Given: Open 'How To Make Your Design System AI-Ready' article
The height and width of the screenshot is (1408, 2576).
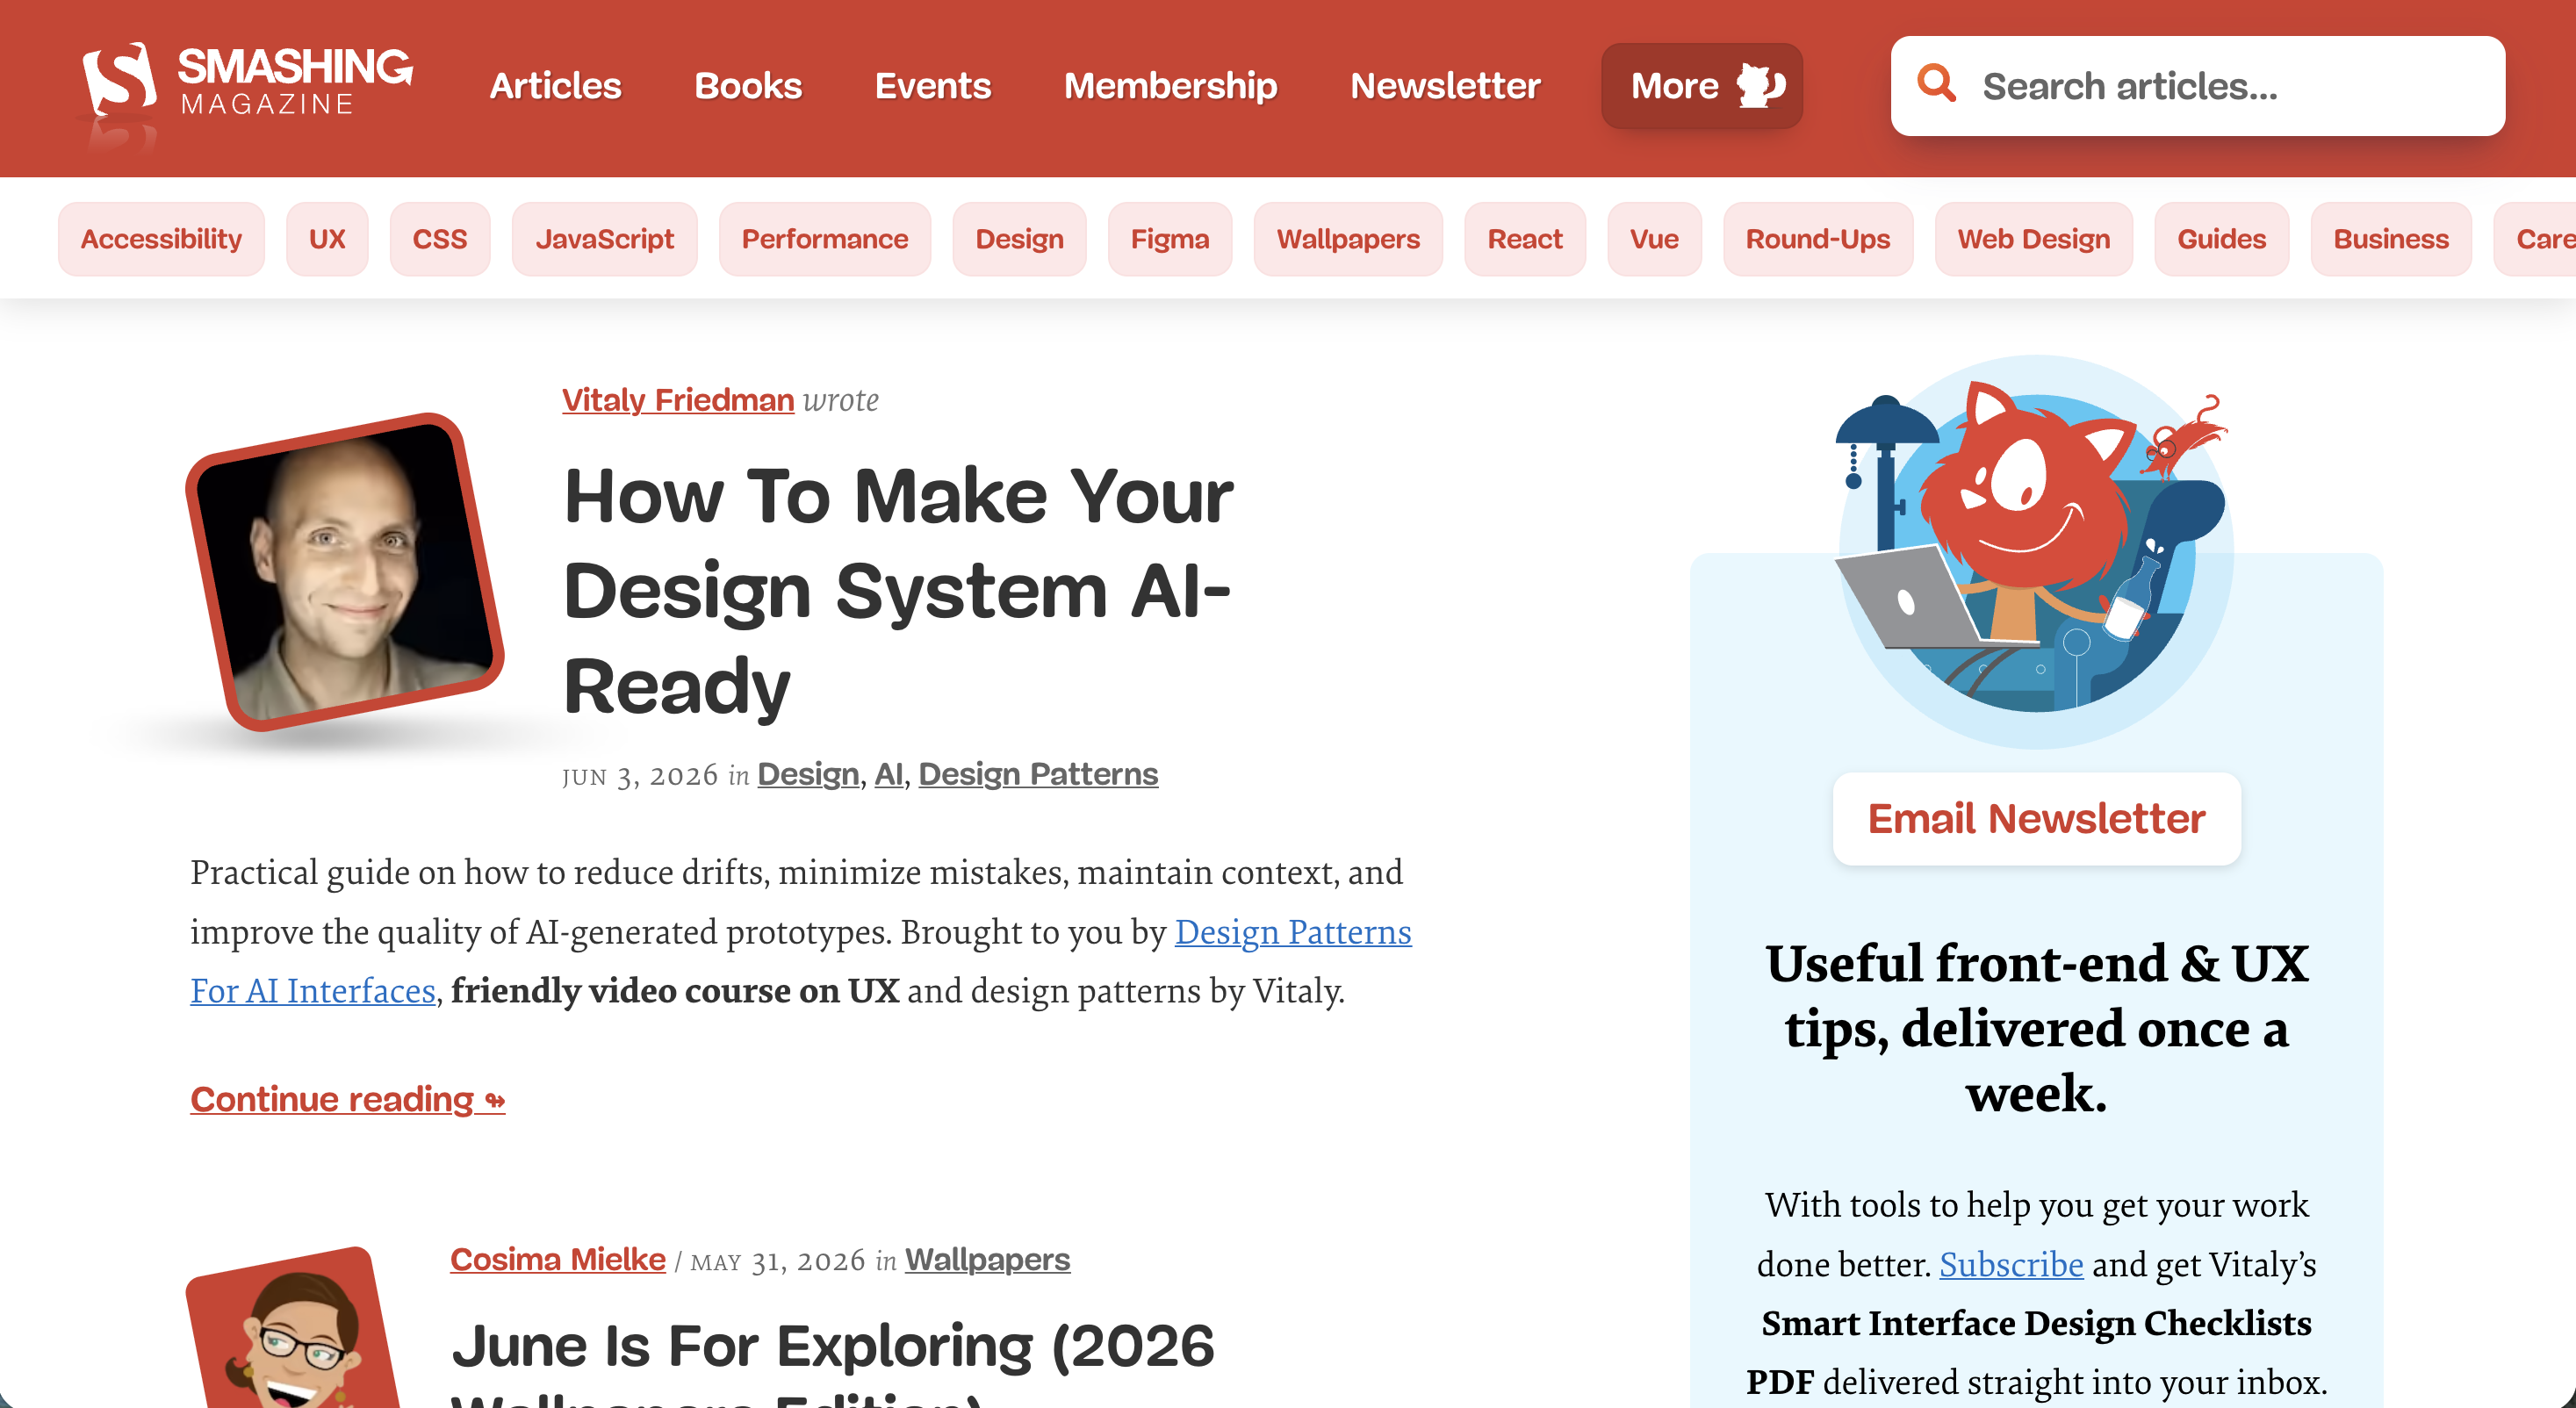Looking at the screenshot, I should (x=898, y=590).
